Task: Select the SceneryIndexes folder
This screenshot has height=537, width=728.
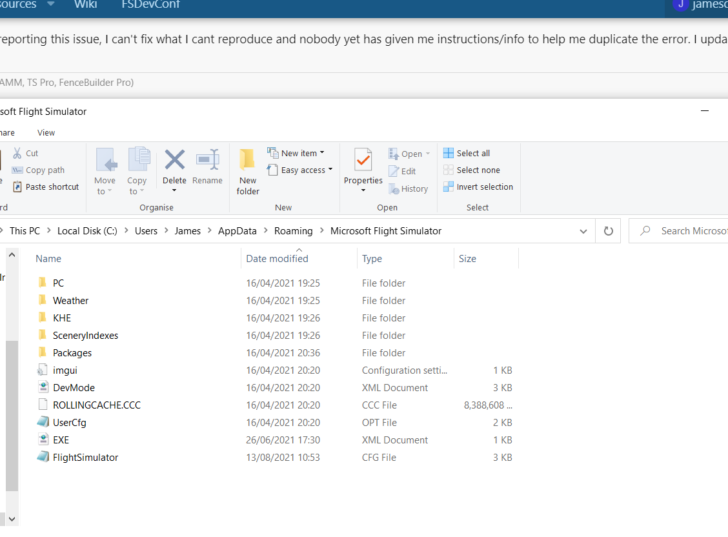Action: pos(85,336)
